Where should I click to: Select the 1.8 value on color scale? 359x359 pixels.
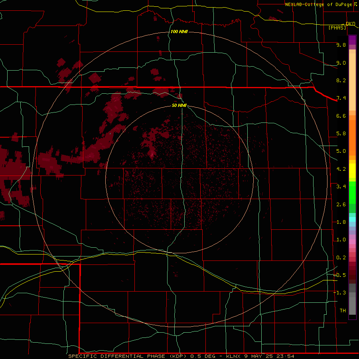(341, 222)
